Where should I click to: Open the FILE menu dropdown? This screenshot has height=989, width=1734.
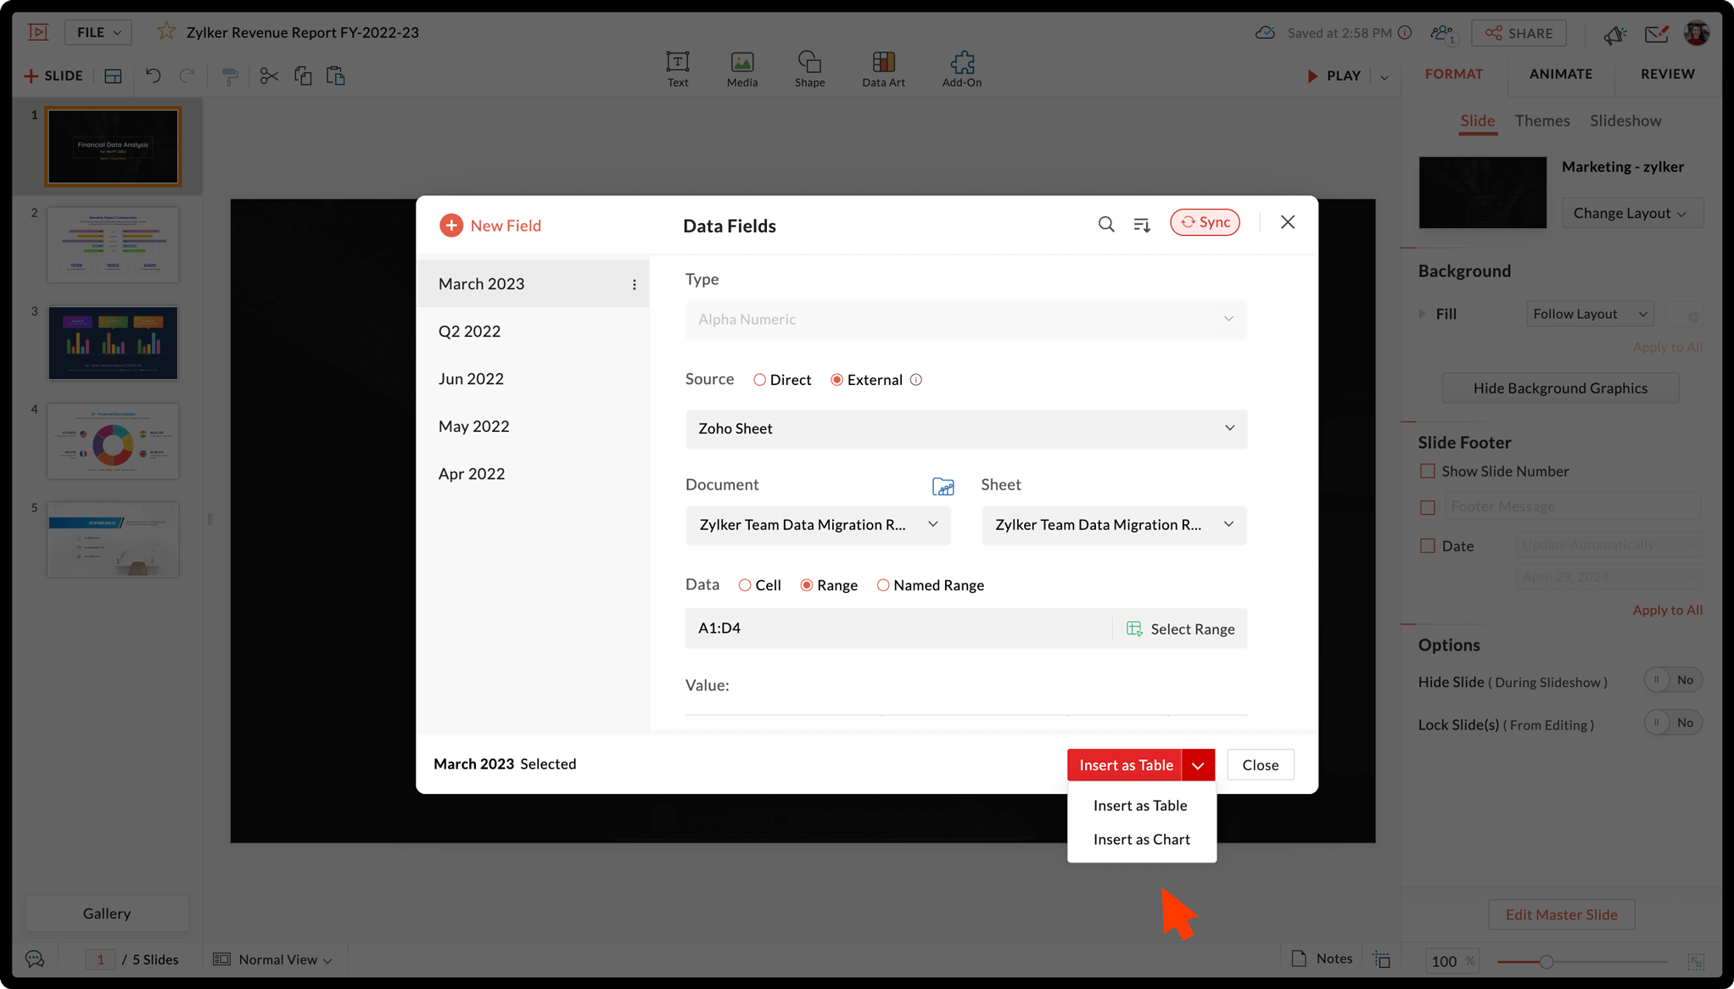click(98, 32)
